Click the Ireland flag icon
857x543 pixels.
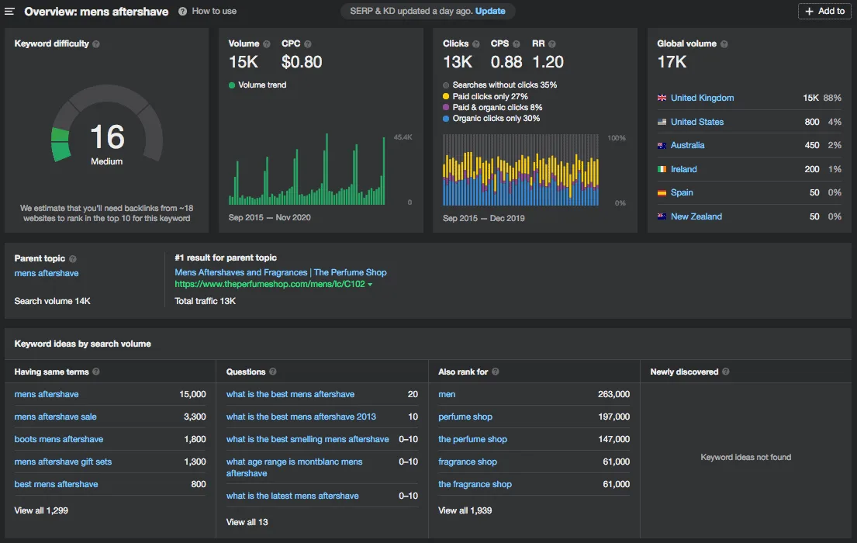pyautogui.click(x=662, y=170)
